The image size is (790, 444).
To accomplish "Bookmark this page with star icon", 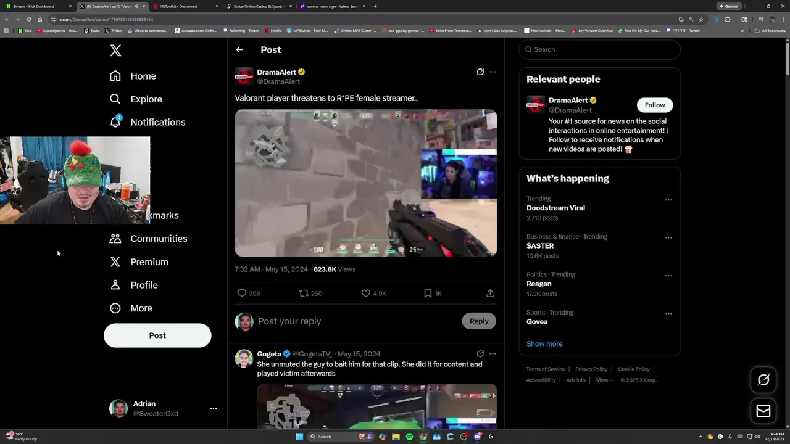I will (701, 19).
